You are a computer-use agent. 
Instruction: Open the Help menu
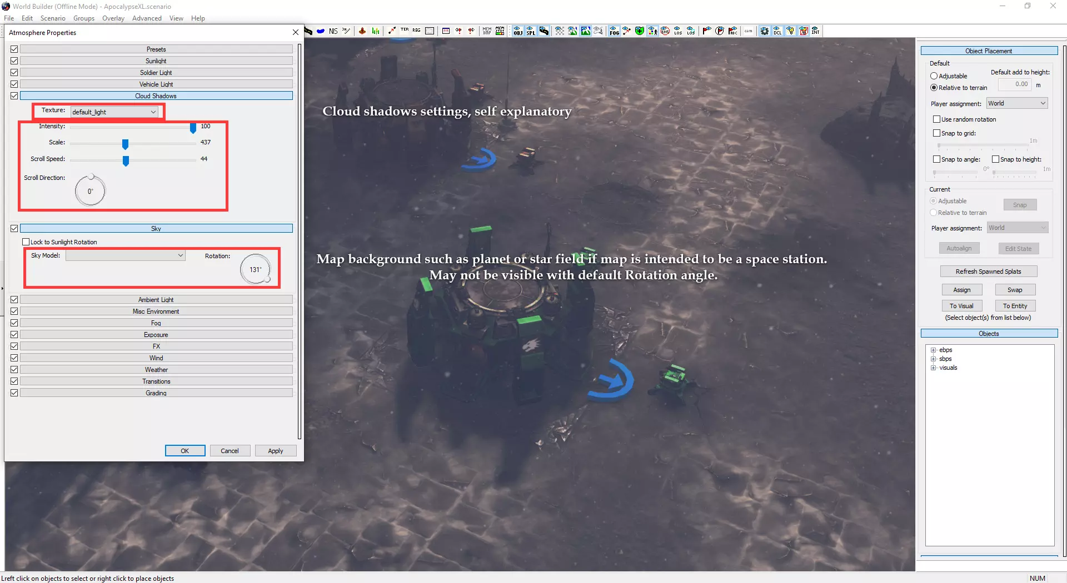pyautogui.click(x=198, y=18)
